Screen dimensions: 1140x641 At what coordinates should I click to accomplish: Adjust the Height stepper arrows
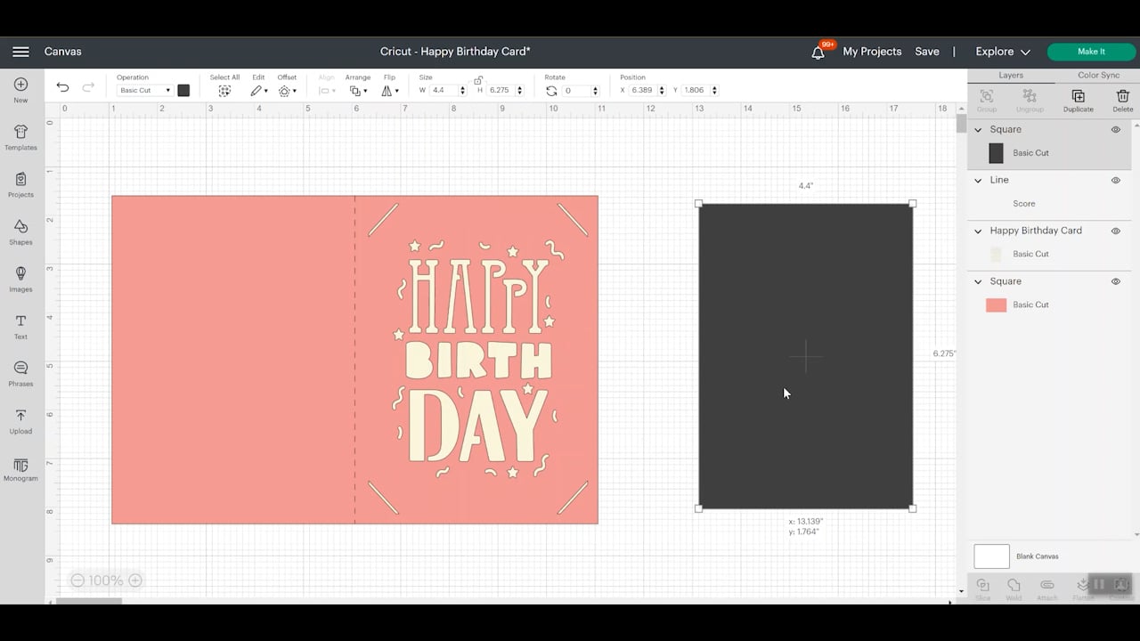519,91
